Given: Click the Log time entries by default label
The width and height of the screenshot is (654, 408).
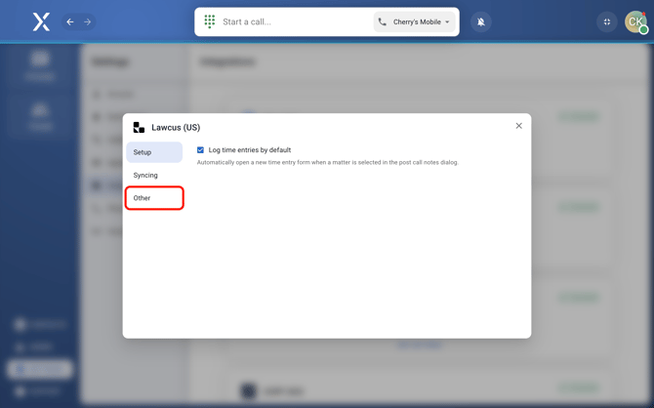Looking at the screenshot, I should click(250, 150).
